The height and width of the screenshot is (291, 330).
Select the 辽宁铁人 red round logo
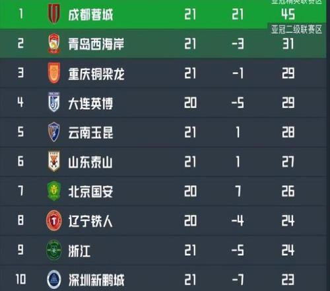54,221
